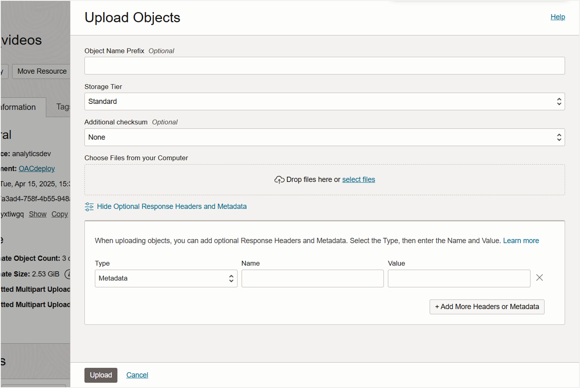Switch to the Information tab
580x388 pixels.
pyautogui.click(x=17, y=107)
